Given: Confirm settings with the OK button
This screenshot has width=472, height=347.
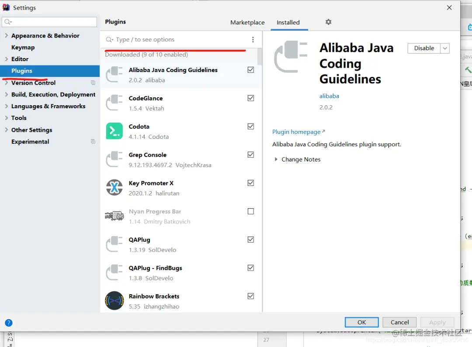Looking at the screenshot, I should point(361,323).
